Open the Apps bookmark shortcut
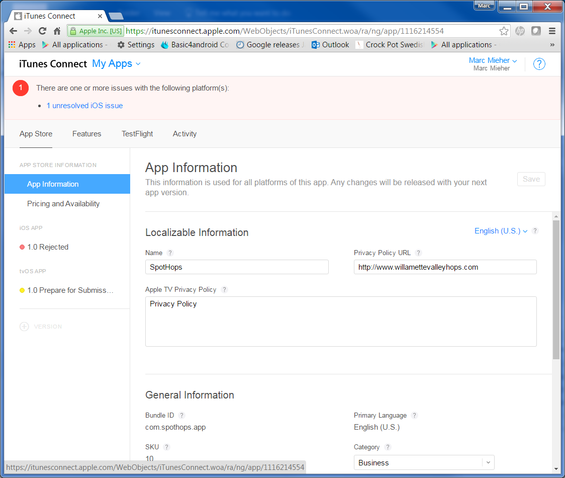The width and height of the screenshot is (565, 478). 22,45
